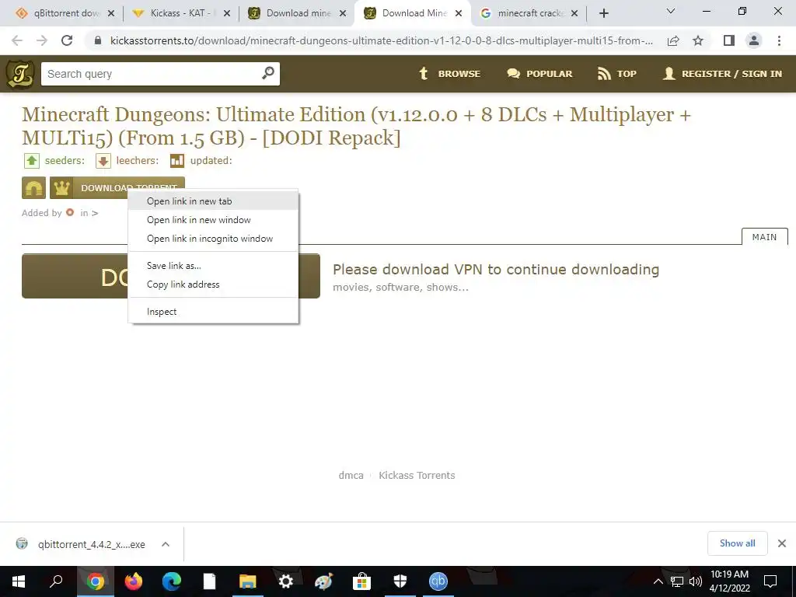Reload the current page

67,40
